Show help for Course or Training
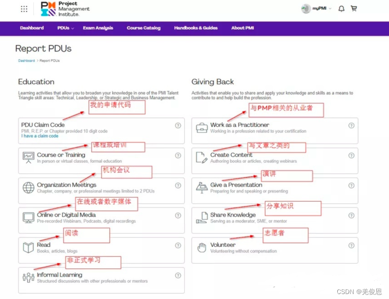Viewport: 389px width, 299px height. [x=178, y=156]
